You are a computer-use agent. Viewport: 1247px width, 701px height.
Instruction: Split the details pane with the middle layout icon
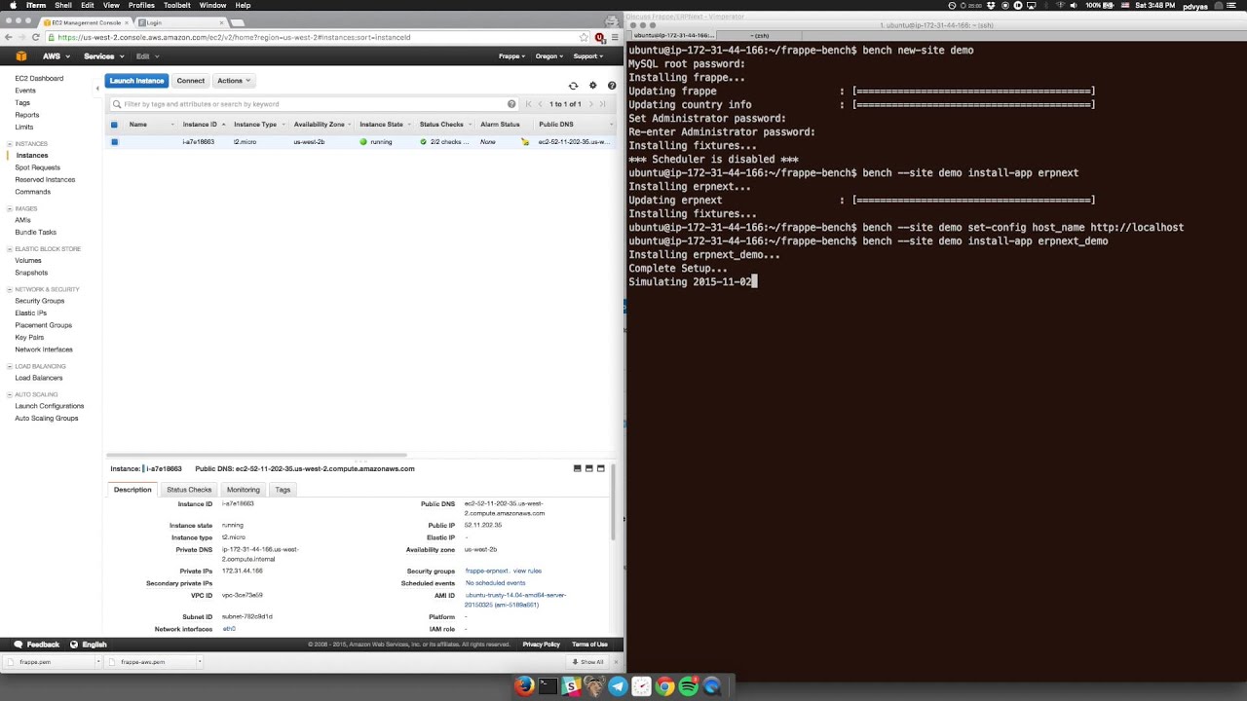[x=588, y=468]
